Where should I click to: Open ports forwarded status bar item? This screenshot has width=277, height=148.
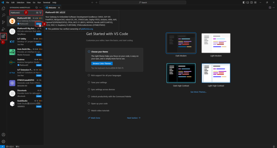[18, 147]
